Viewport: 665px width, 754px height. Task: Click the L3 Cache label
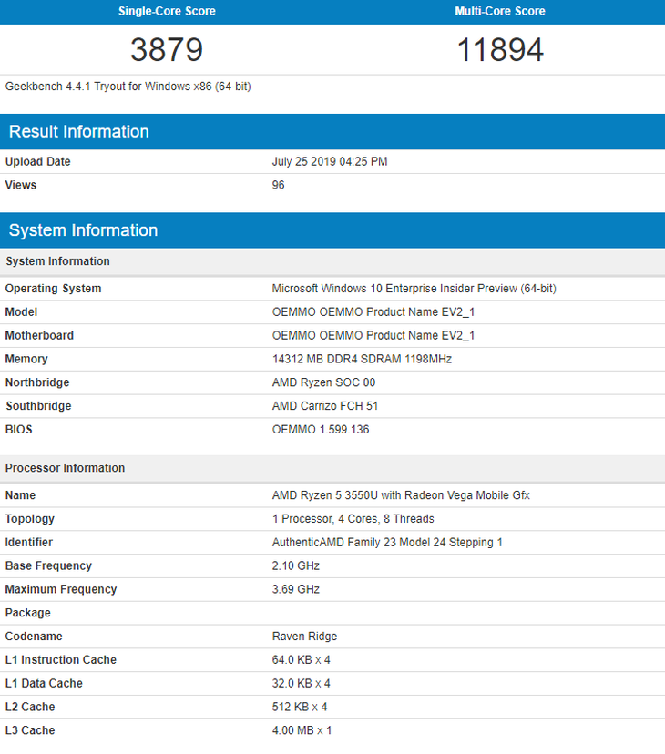tap(30, 730)
